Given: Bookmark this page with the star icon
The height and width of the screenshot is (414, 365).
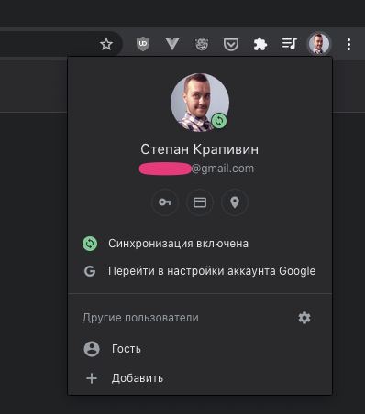Looking at the screenshot, I should click(x=106, y=45).
